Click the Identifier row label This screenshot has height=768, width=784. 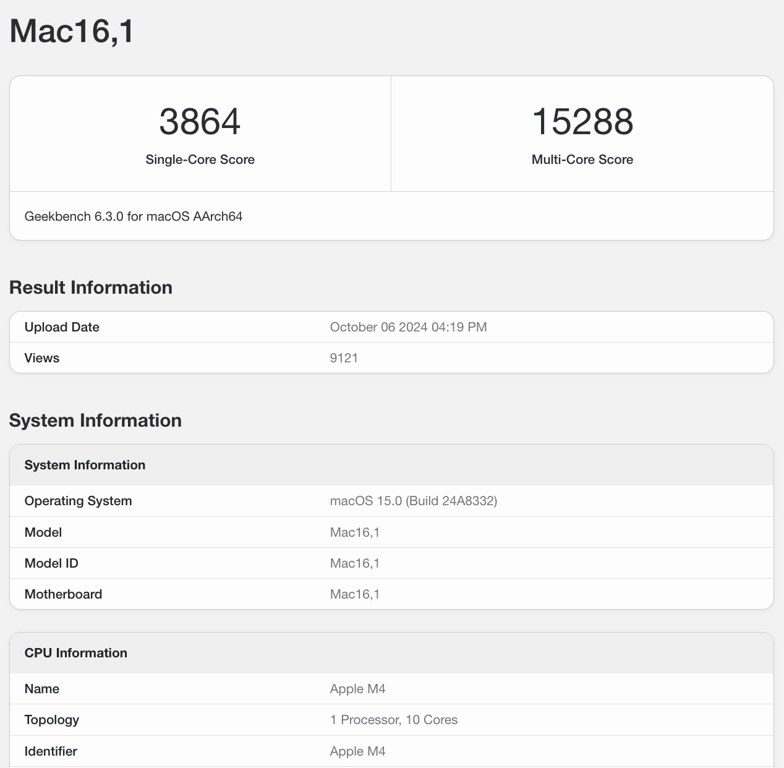tap(51, 751)
